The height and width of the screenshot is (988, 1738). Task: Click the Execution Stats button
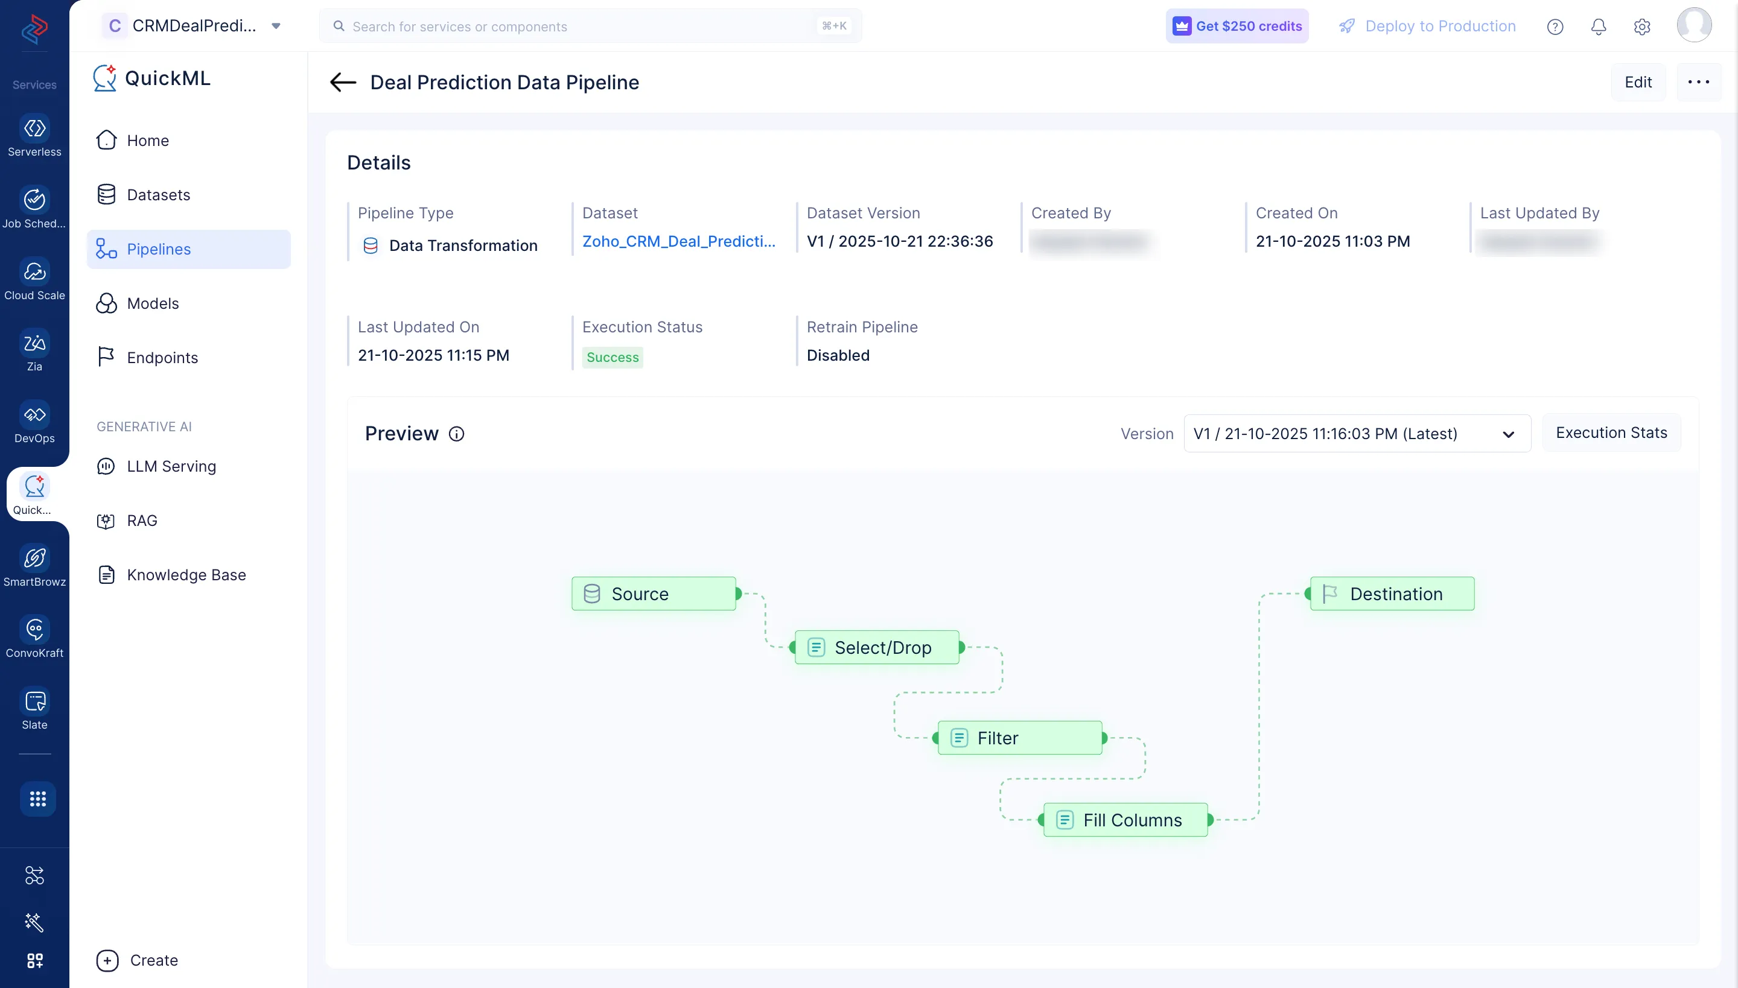1612,432
